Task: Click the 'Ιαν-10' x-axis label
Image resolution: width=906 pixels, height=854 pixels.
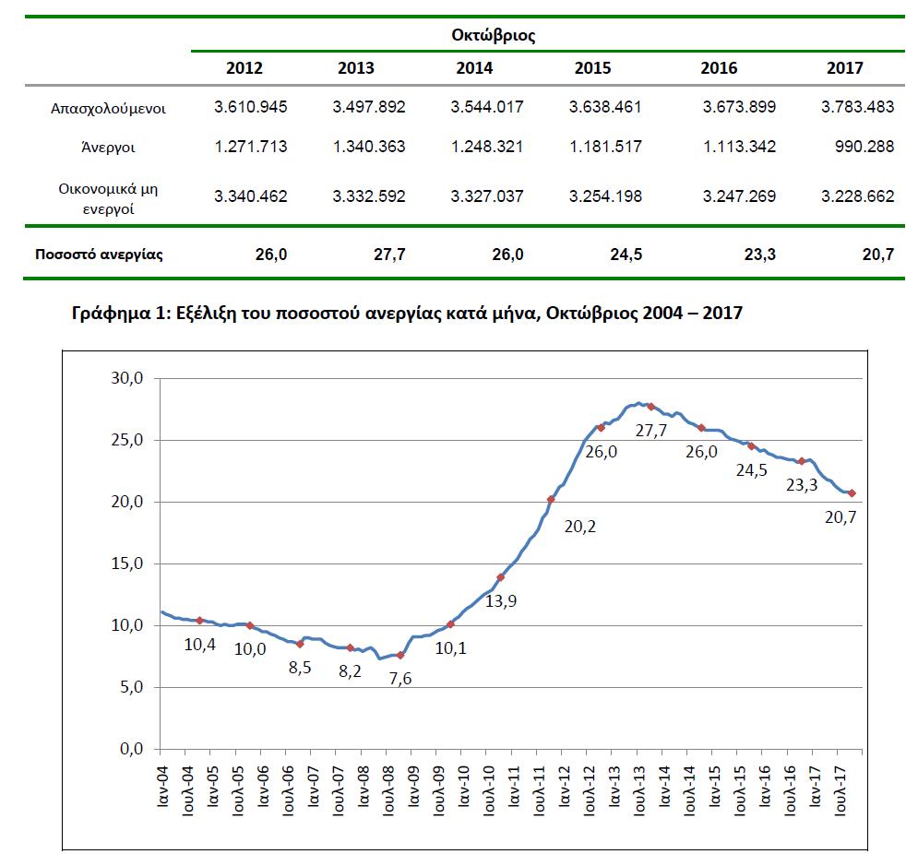Action: (x=463, y=787)
